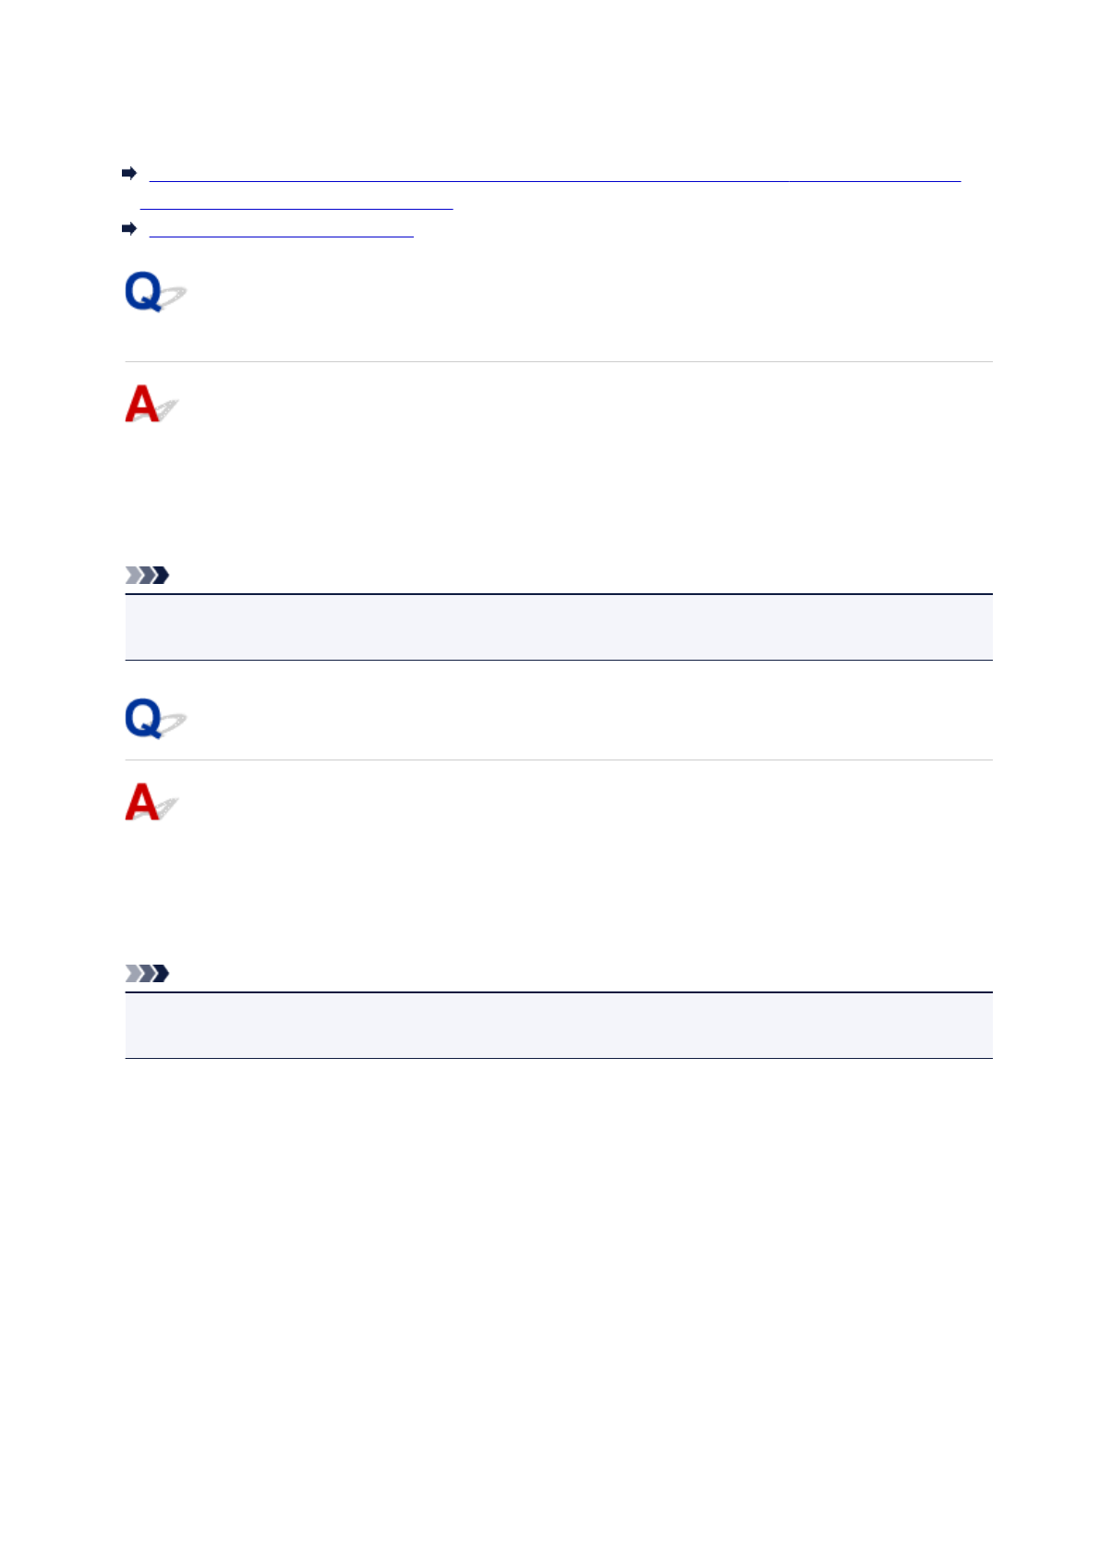The image size is (1100, 1556).
Task: Click the answer area below the second A icon
Action: pos(558,887)
